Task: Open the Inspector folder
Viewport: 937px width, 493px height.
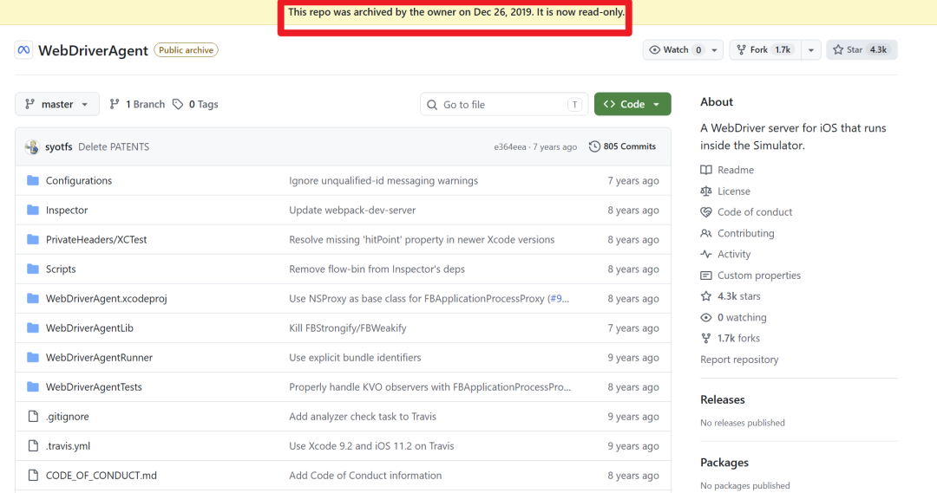Action: [x=67, y=210]
